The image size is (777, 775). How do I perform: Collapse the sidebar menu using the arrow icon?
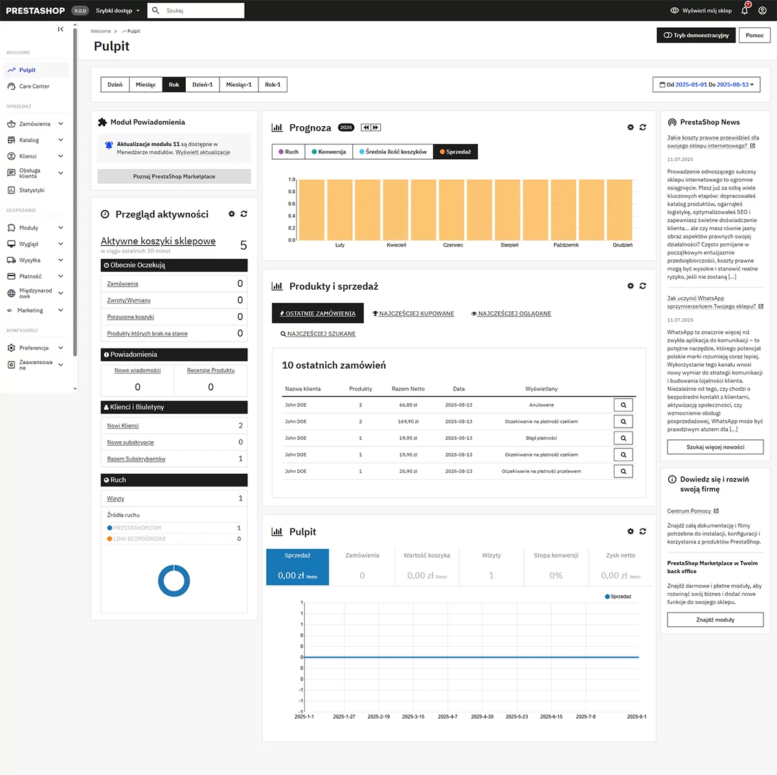pyautogui.click(x=61, y=29)
